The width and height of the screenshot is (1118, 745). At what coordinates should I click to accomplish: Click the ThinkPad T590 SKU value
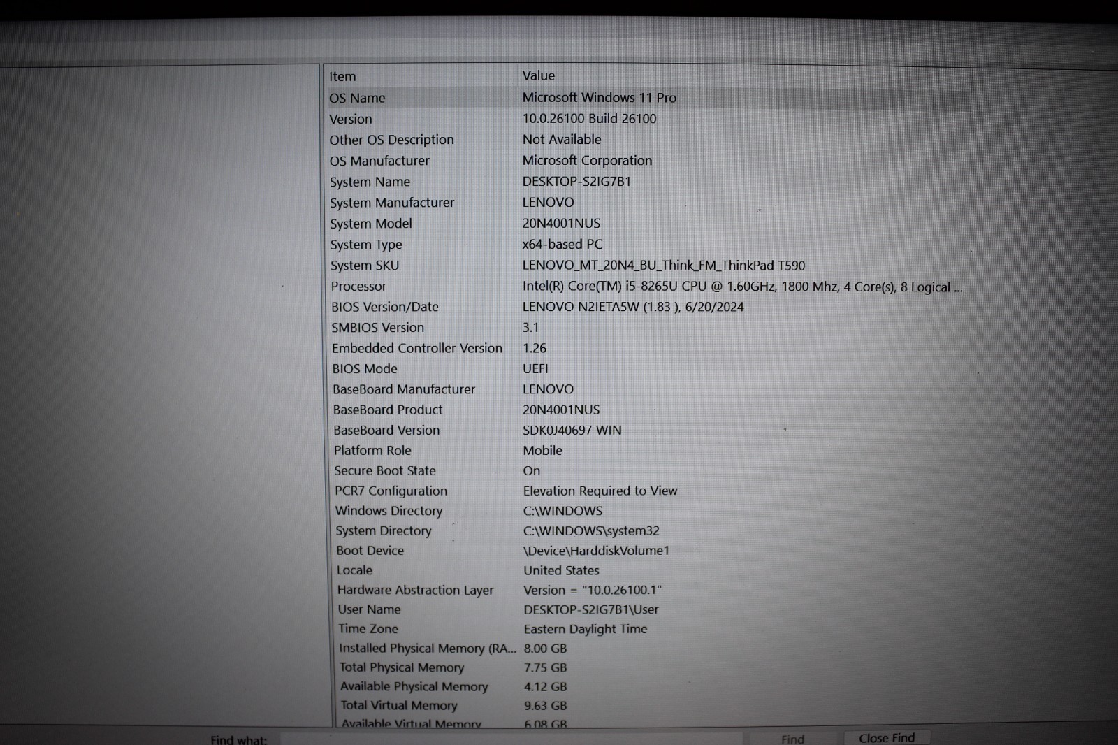point(664,266)
